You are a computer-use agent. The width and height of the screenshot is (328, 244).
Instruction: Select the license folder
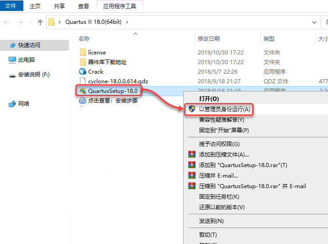tap(97, 52)
